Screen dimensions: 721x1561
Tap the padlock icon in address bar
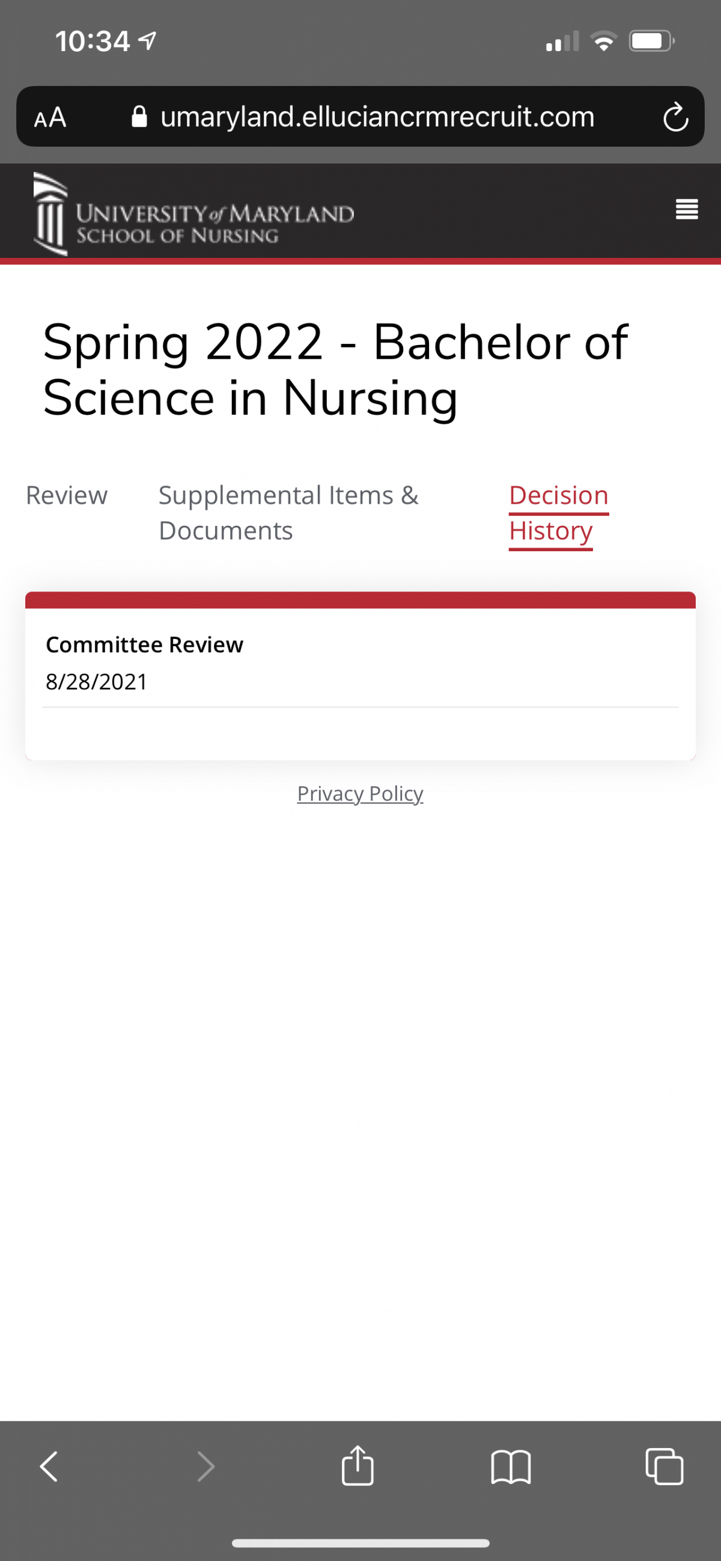[139, 117]
